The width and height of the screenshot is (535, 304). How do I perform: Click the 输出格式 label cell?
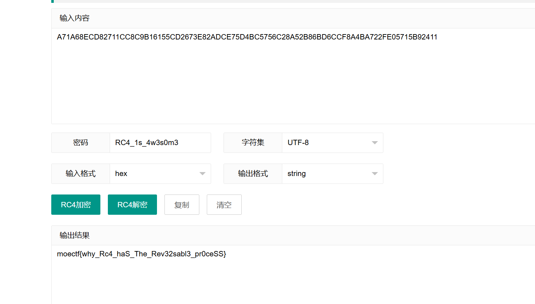(x=252, y=174)
